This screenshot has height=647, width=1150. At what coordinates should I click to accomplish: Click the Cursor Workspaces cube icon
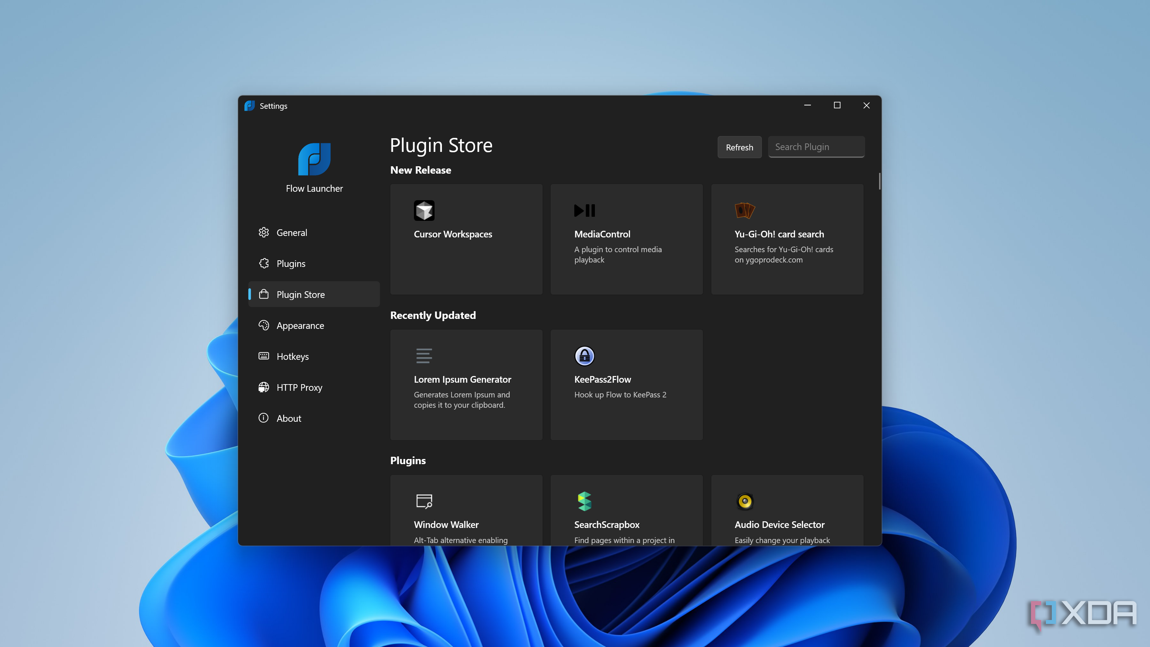pos(424,210)
